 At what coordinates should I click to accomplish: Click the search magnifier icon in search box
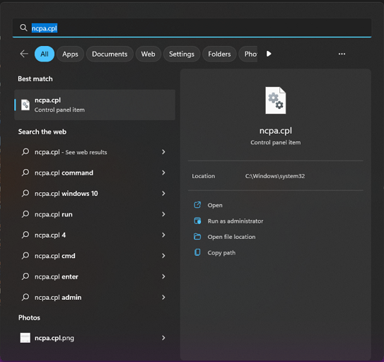(23, 28)
